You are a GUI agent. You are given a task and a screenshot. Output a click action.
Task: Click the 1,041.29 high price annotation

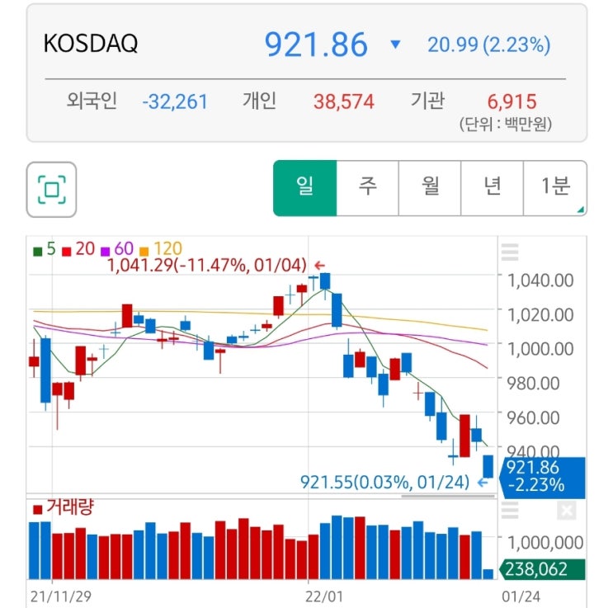click(206, 266)
